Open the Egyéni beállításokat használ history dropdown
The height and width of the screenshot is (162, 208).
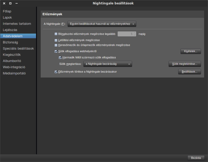(x=102, y=24)
